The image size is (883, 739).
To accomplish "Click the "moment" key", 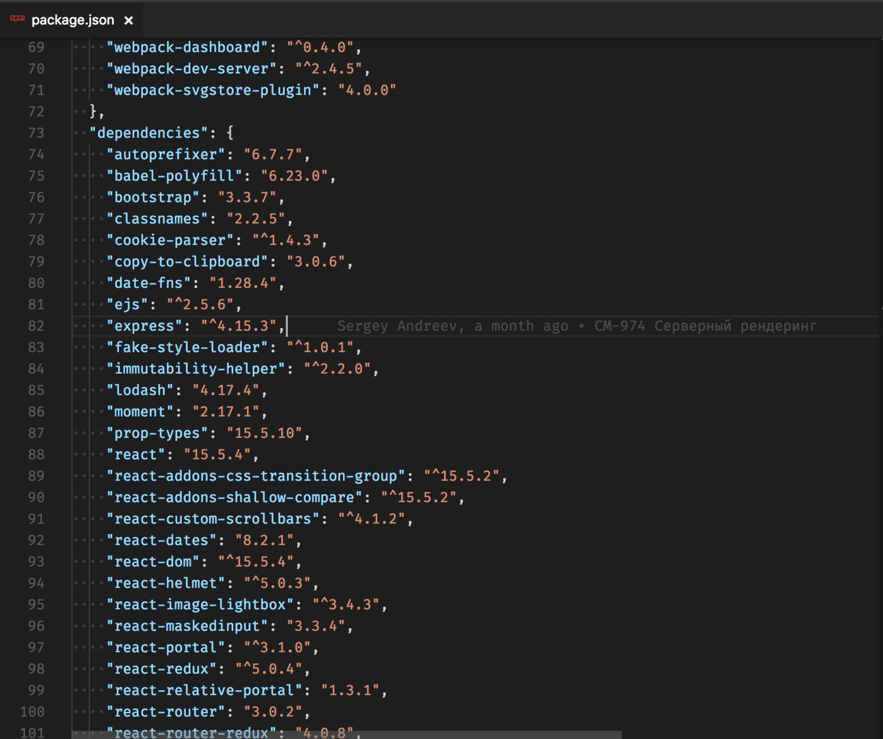I will tap(140, 412).
